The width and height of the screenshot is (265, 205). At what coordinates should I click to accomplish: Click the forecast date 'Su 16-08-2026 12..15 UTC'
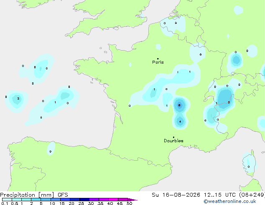(194, 195)
